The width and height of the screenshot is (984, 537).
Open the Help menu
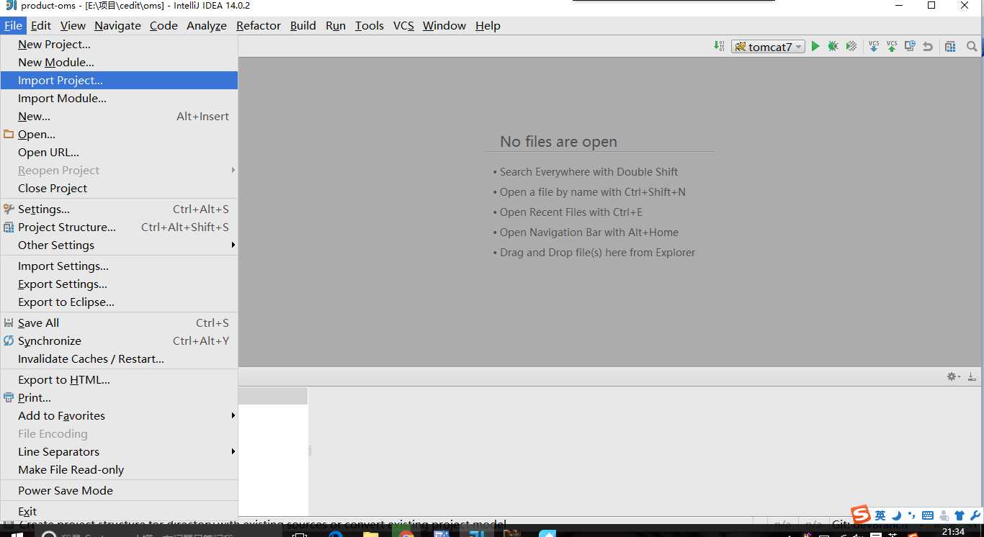488,25
